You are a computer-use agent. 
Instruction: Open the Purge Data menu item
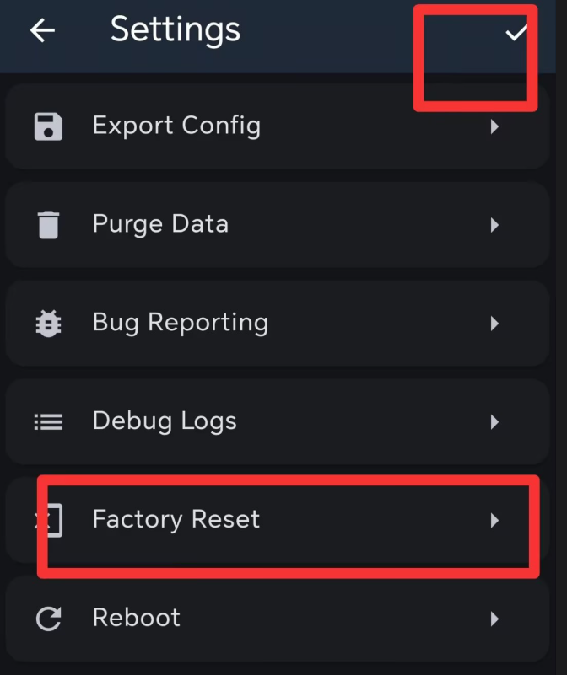(160, 224)
